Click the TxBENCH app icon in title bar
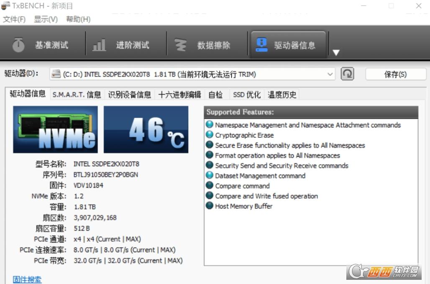The image size is (430, 284). pos(5,6)
